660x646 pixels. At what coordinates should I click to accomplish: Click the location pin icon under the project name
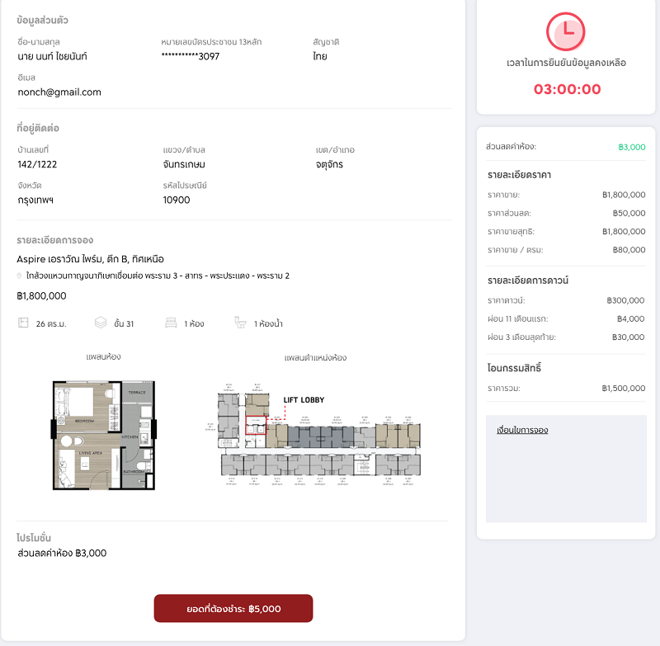click(x=20, y=276)
